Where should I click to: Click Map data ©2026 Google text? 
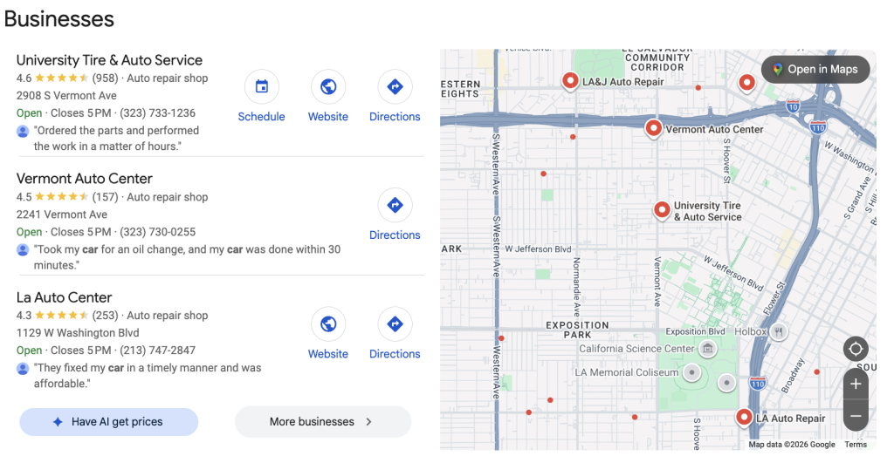[791, 444]
